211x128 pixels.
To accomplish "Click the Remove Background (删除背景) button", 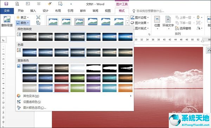I will [x=7, y=21].
